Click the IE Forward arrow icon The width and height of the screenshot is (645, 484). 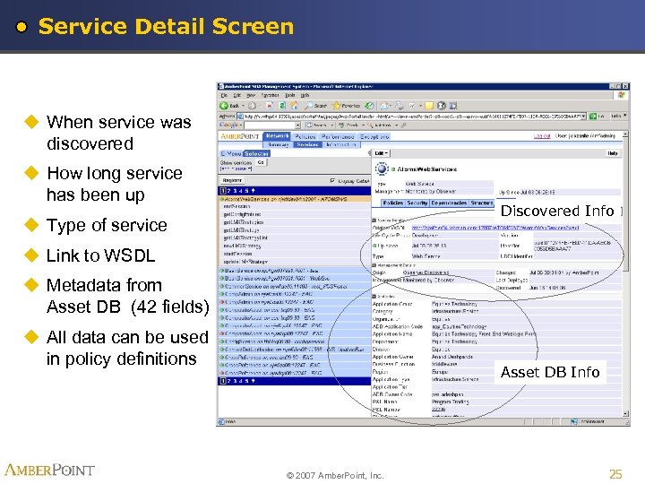click(252, 106)
